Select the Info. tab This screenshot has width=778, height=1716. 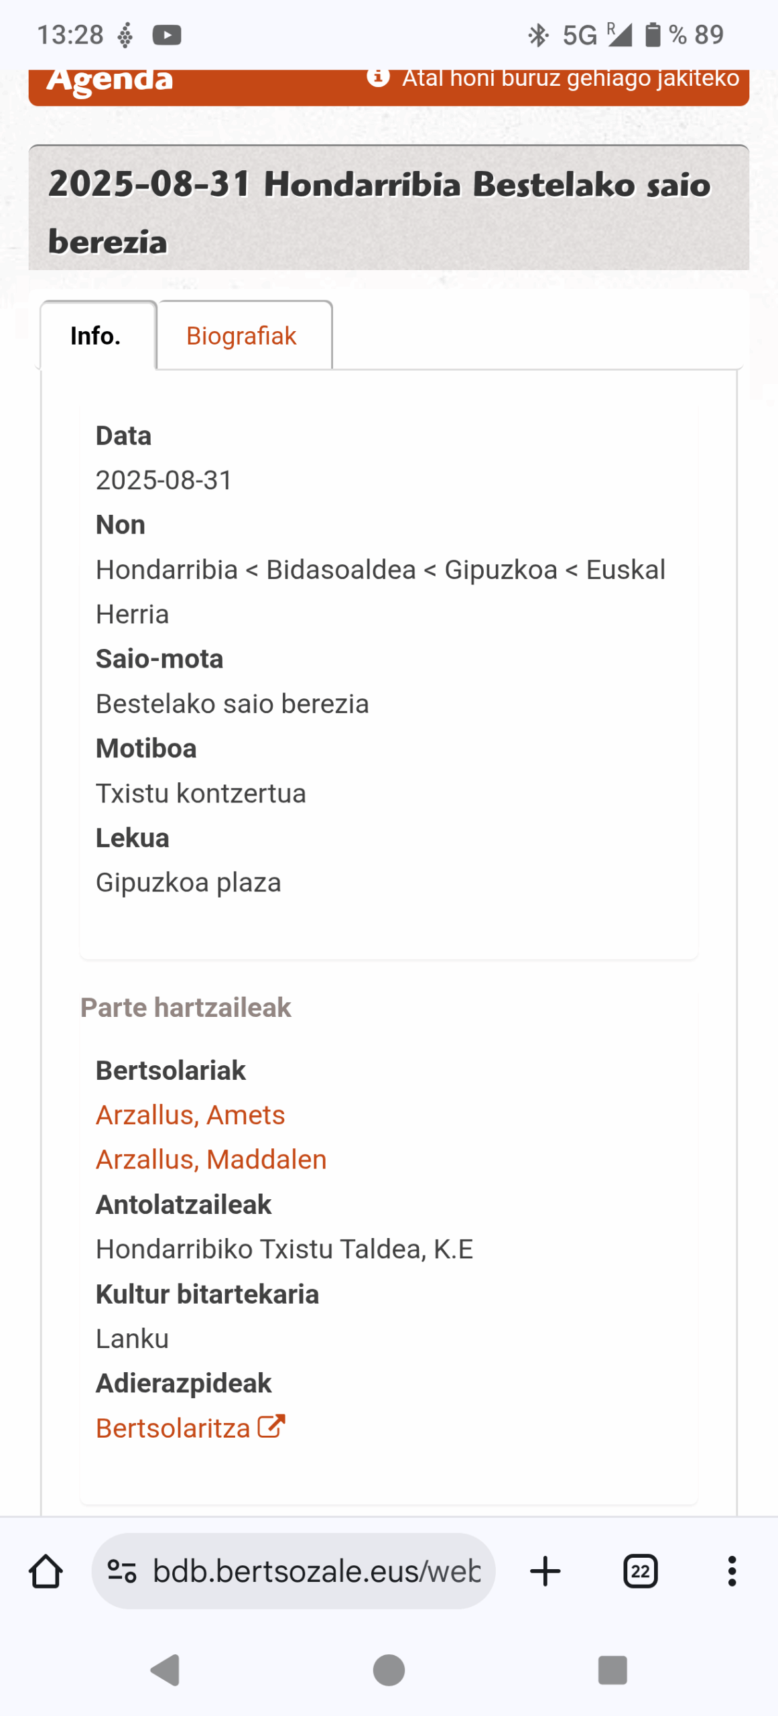96,336
